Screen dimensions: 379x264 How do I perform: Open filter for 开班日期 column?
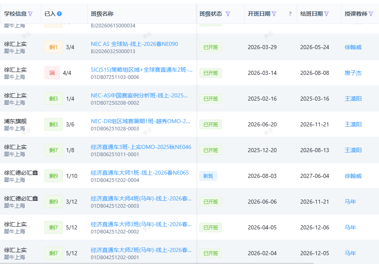pyautogui.click(x=274, y=14)
